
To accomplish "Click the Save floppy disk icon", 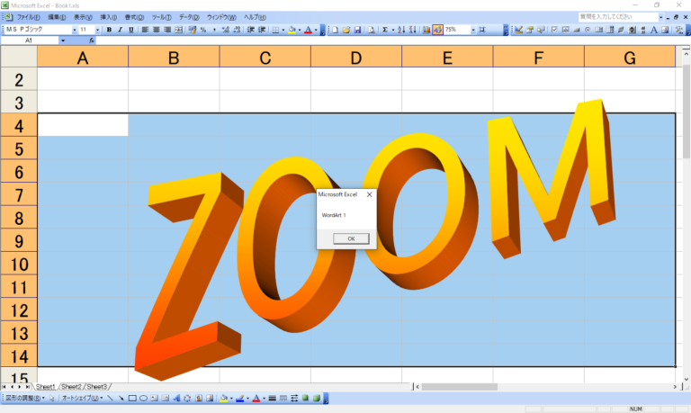I will tap(357, 30).
